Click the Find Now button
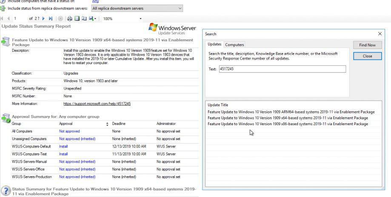 tap(367, 45)
